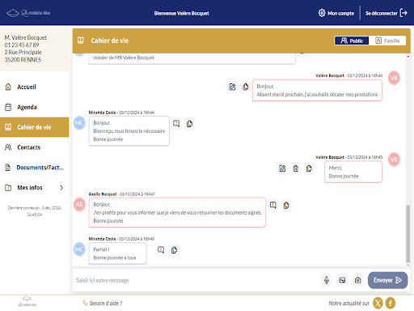The width and height of the screenshot is (414, 311).
Task: Switch cahier view to Public
Action: [x=352, y=40]
